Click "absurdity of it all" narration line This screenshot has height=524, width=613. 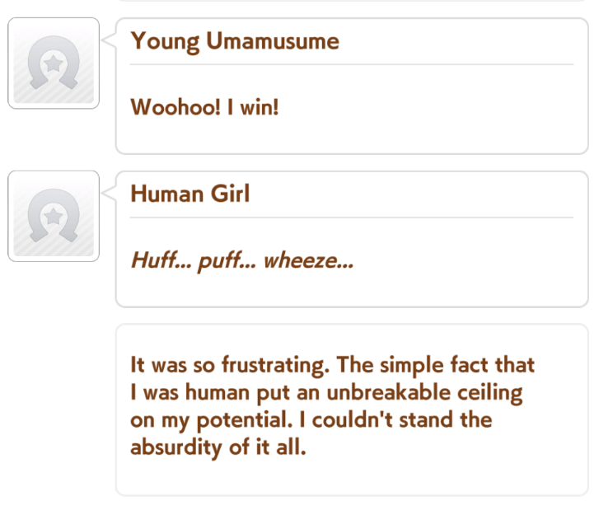point(218,447)
